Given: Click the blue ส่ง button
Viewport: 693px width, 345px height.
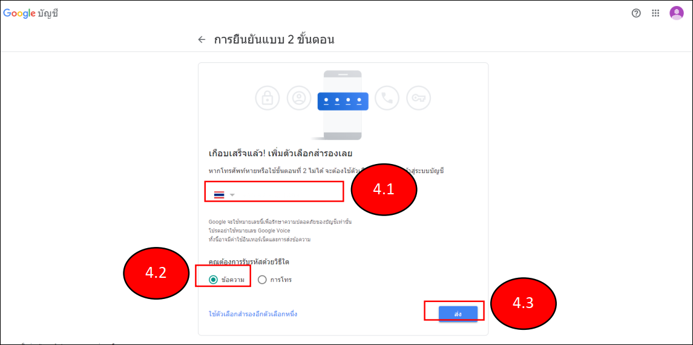Looking at the screenshot, I should click(458, 314).
